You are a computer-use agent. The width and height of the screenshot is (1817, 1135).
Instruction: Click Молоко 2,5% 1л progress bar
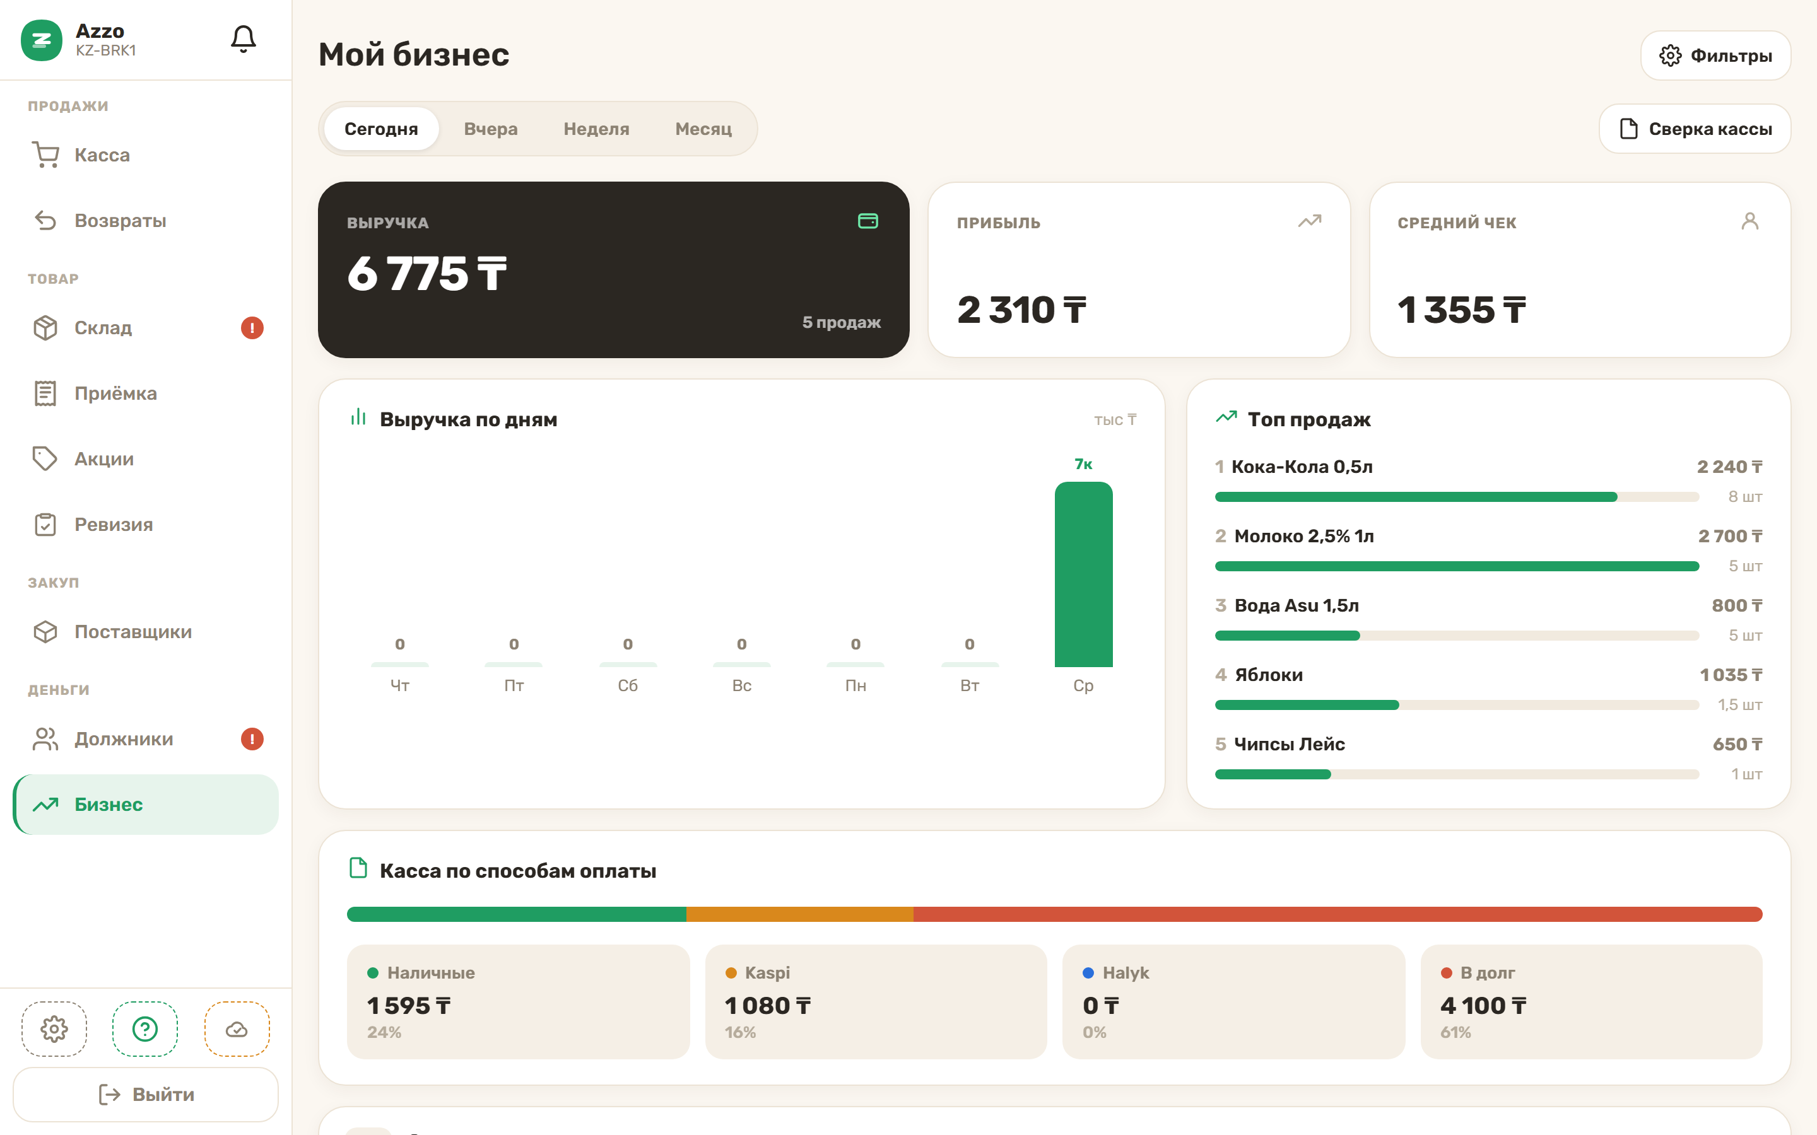[1457, 566]
